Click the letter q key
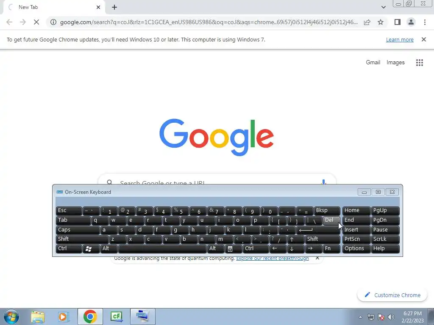Screen dimensions: 434x325 pyautogui.click(x=100, y=220)
